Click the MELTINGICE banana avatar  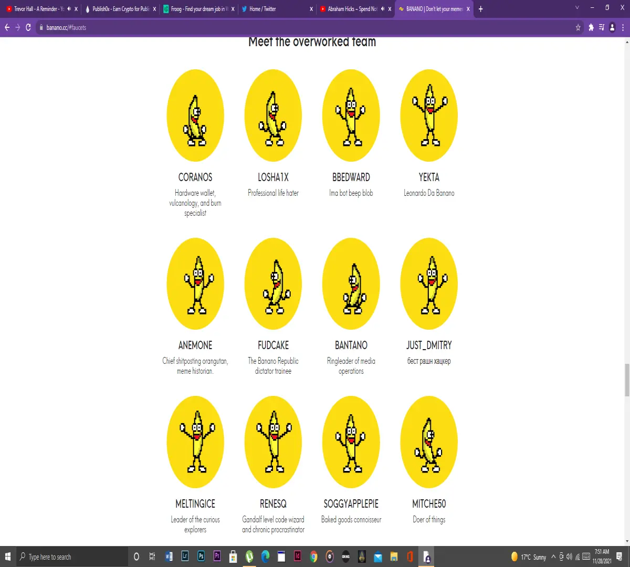point(195,442)
